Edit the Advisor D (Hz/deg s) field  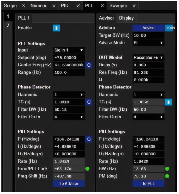pyautogui.click(x=148, y=154)
